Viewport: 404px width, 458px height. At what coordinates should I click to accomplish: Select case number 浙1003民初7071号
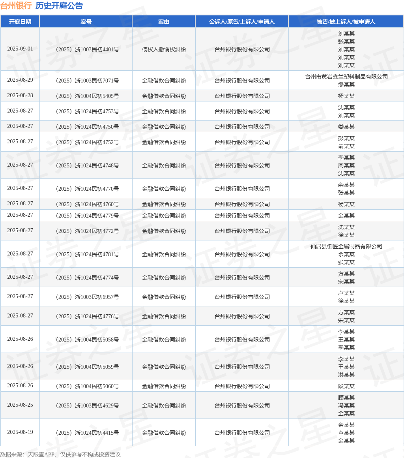[x=87, y=81]
